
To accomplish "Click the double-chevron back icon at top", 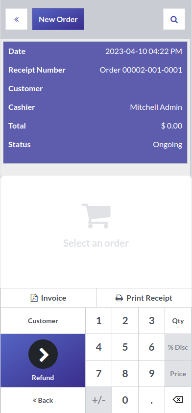I will (x=17, y=19).
